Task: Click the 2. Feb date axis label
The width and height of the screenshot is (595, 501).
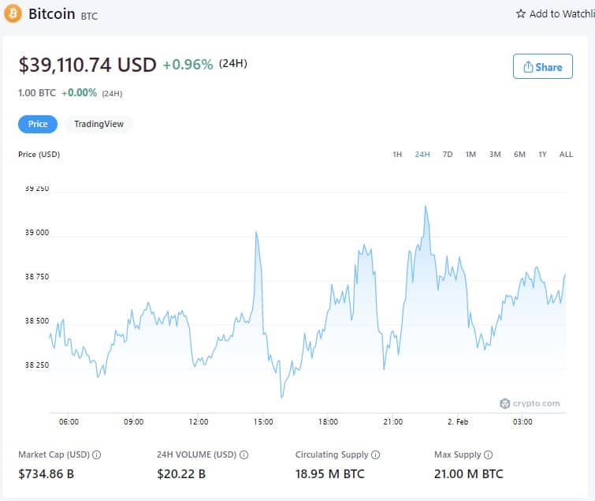Action: click(458, 422)
